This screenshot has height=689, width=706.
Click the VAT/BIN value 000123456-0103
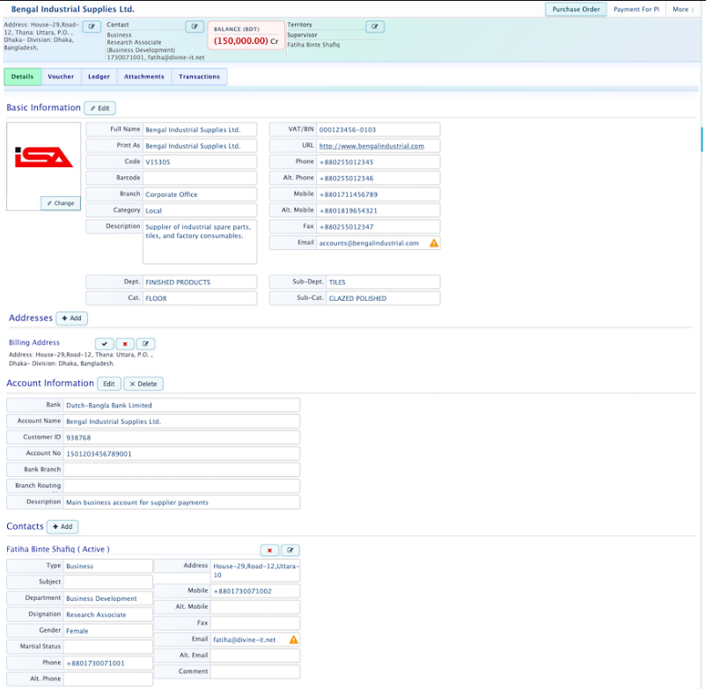pyautogui.click(x=379, y=129)
